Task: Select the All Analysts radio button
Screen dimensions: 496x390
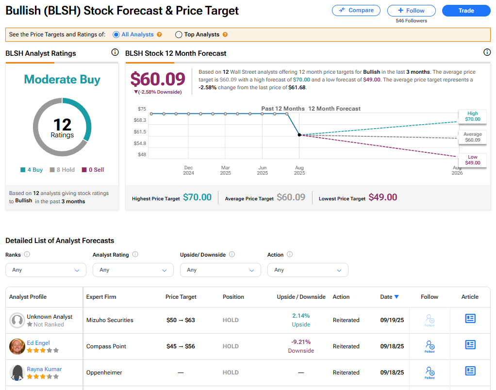Action: pyautogui.click(x=116, y=35)
